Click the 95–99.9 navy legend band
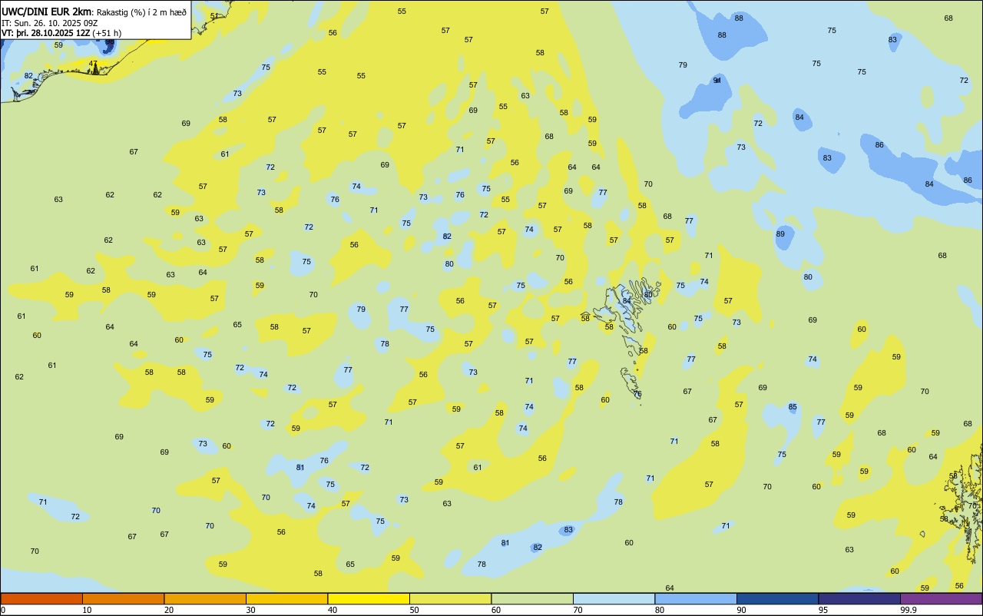Image resolution: width=983 pixels, height=616 pixels. [x=859, y=598]
